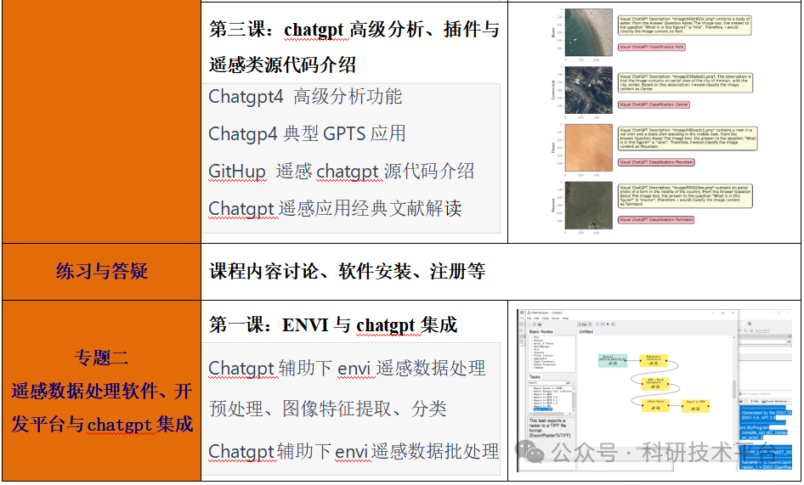Switch to the Untitled model tab
Image resolution: width=804 pixels, height=485 pixels.
(586, 332)
